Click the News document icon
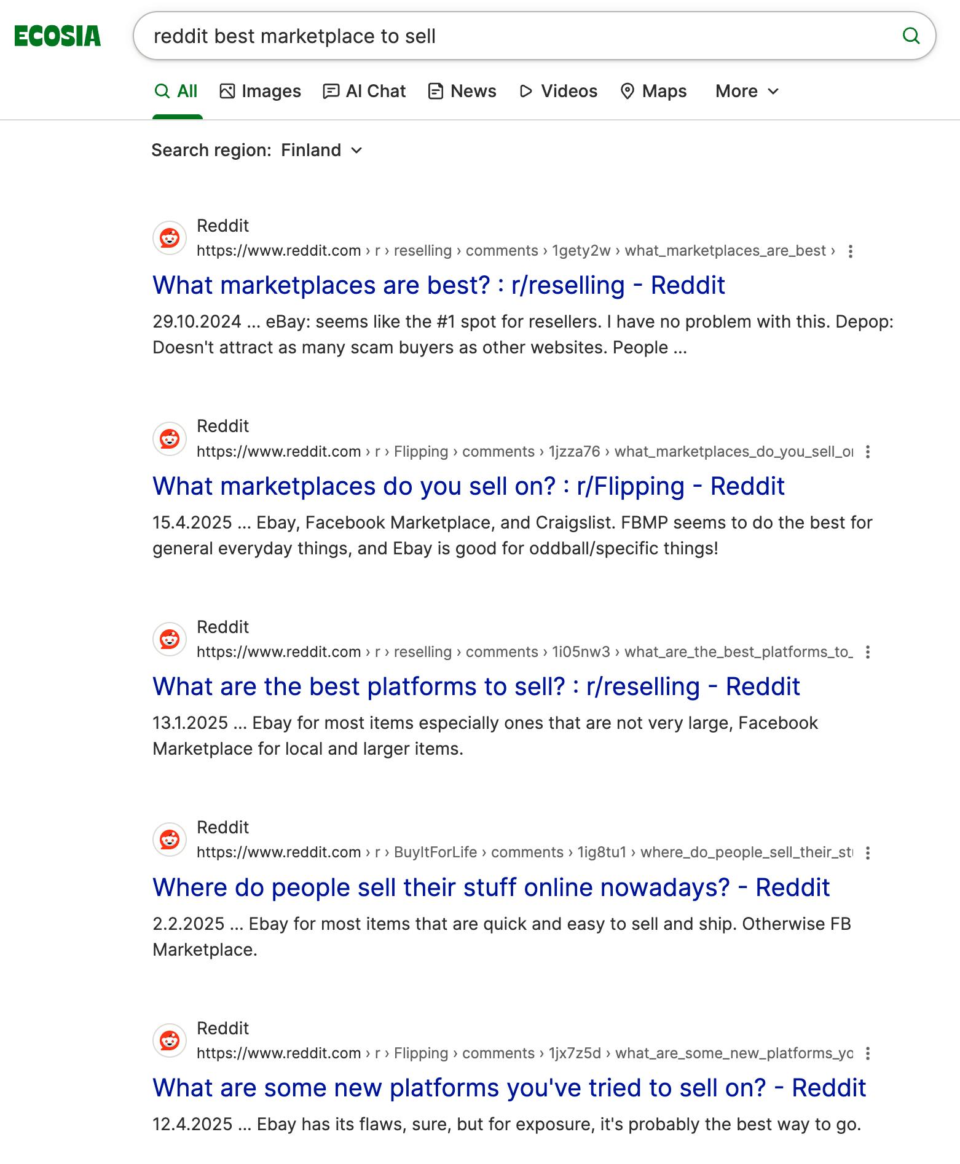 tap(436, 90)
